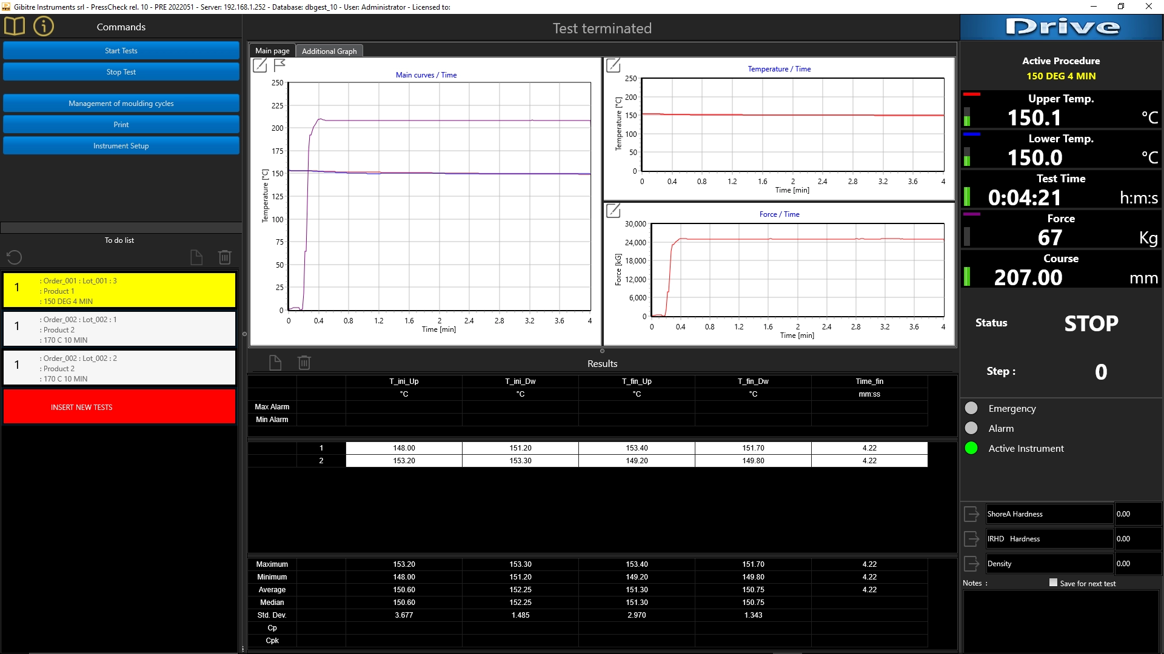Click the to-do list trash icon
Screen dimensions: 1164x654
(224, 257)
